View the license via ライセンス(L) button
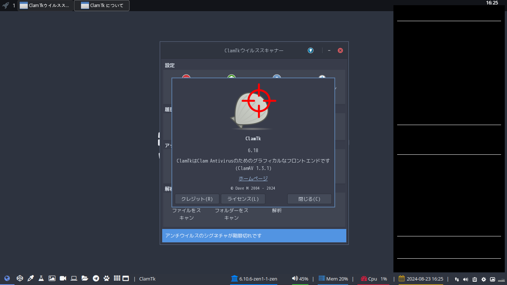The width and height of the screenshot is (507, 285). 243,199
